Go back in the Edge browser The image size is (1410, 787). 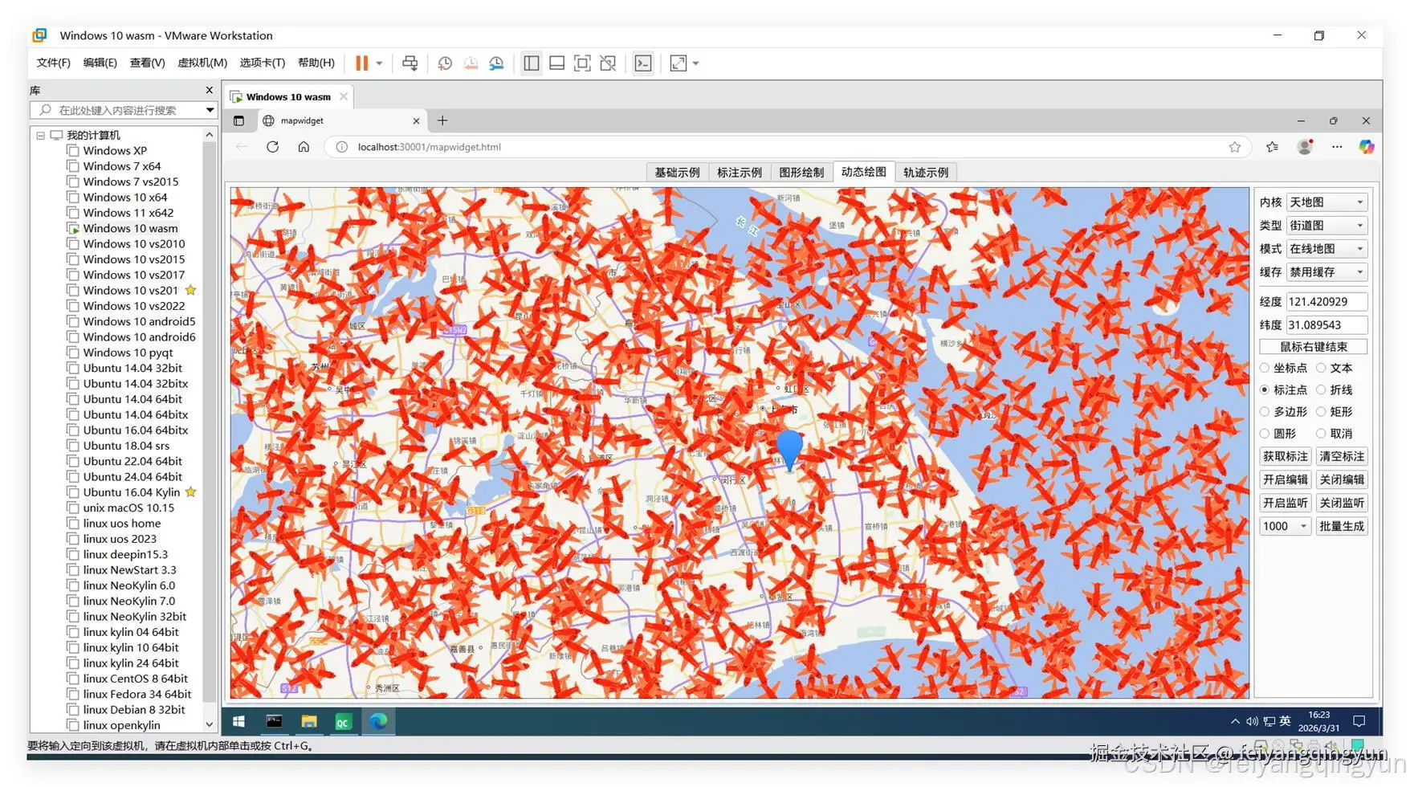242,147
